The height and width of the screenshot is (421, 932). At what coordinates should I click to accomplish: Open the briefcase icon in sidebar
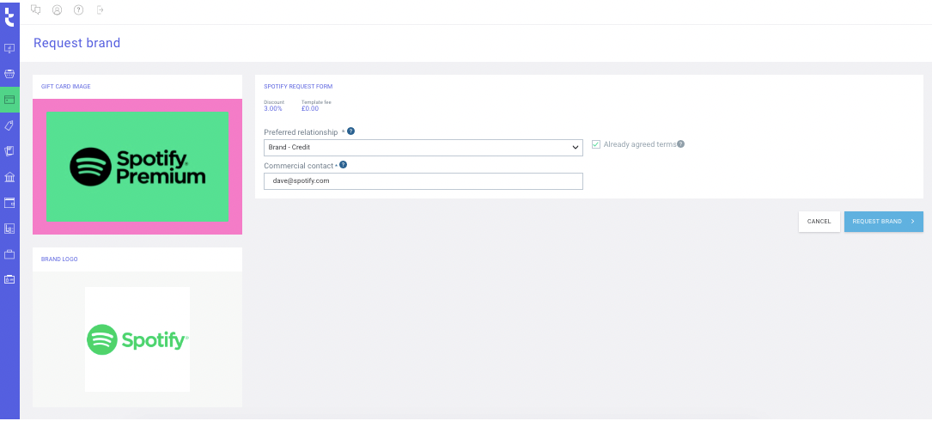[9, 254]
